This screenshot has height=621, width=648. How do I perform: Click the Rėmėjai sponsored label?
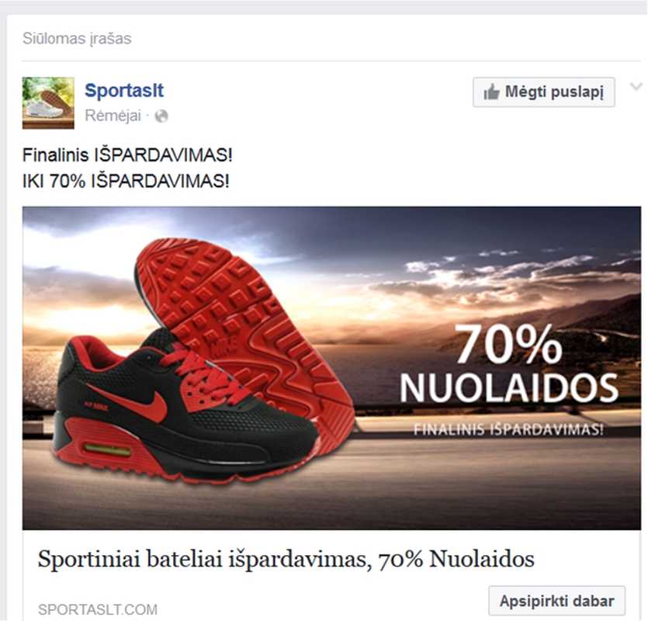(113, 116)
